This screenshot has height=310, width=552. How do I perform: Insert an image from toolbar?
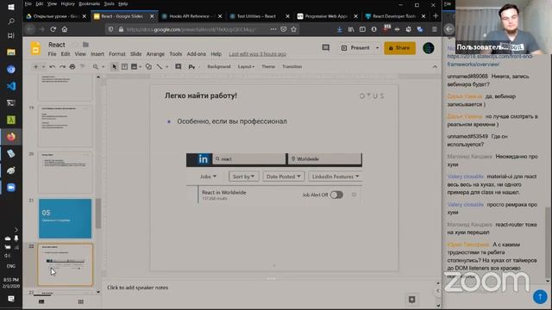click(x=134, y=66)
